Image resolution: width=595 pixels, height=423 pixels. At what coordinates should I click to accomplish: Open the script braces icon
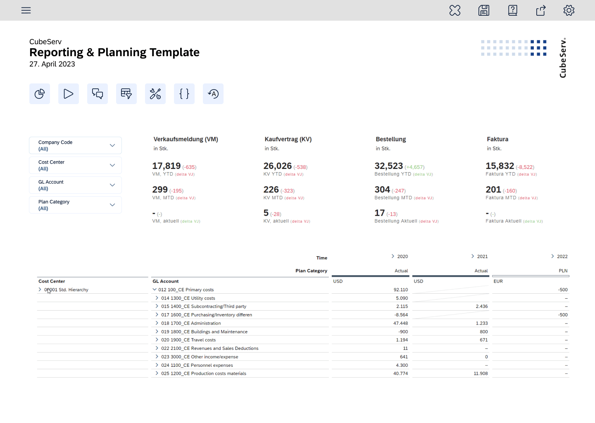(184, 94)
